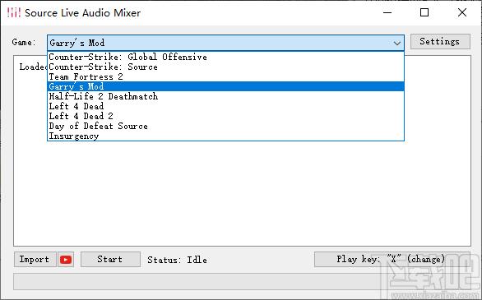This screenshot has width=482, height=300.
Task: Select Insurgency from the game list
Action: click(x=225, y=136)
